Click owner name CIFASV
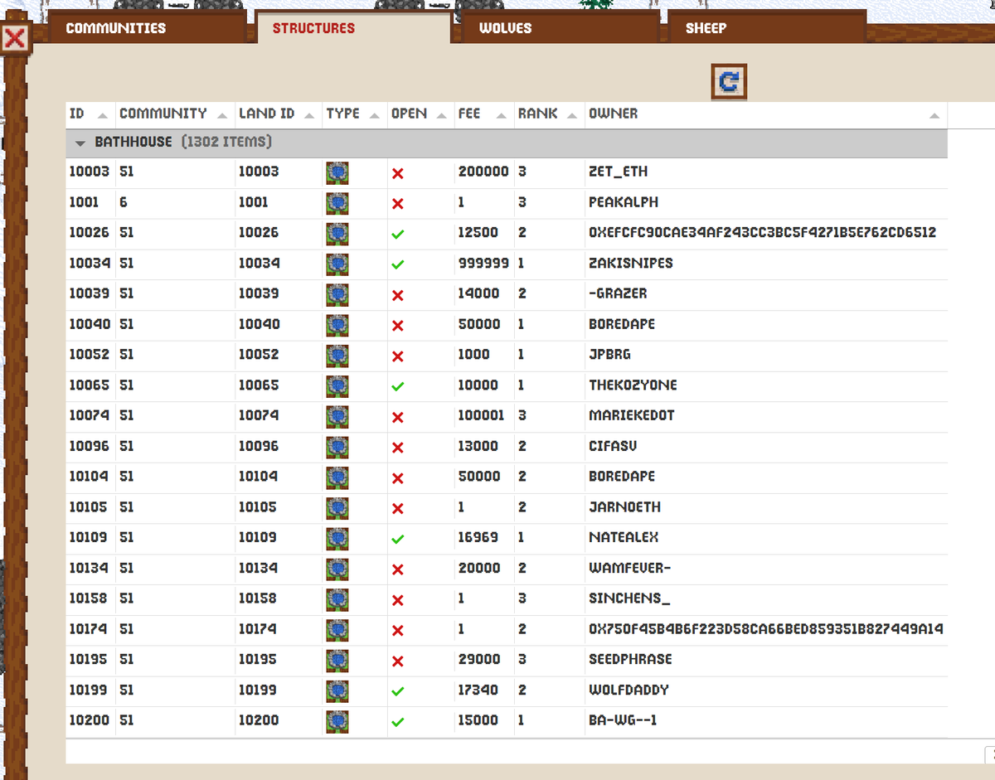The image size is (995, 780). click(613, 446)
